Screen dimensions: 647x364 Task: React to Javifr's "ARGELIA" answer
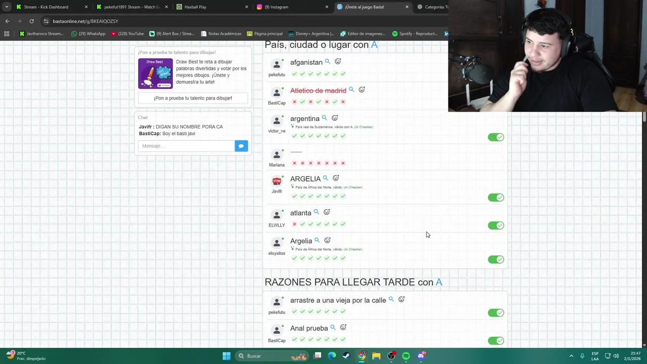[x=336, y=178]
